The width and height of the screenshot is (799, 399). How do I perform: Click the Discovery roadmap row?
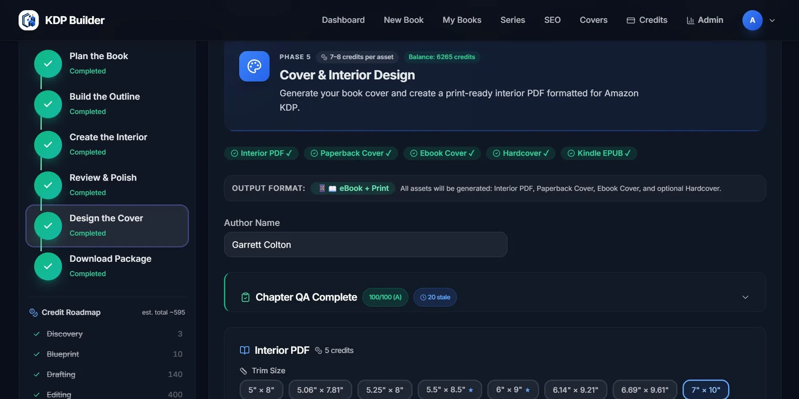click(107, 334)
